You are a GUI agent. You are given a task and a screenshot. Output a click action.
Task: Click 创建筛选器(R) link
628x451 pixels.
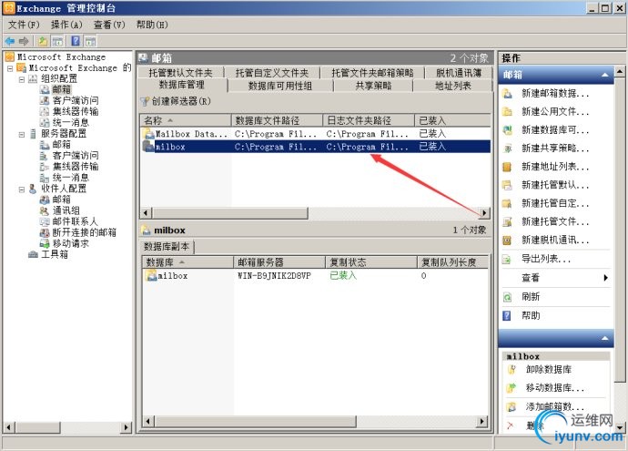click(x=180, y=101)
